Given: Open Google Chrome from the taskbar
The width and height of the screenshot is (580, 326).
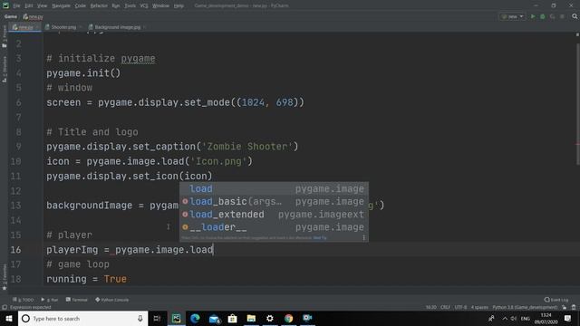Looking at the screenshot, I should (x=288, y=319).
